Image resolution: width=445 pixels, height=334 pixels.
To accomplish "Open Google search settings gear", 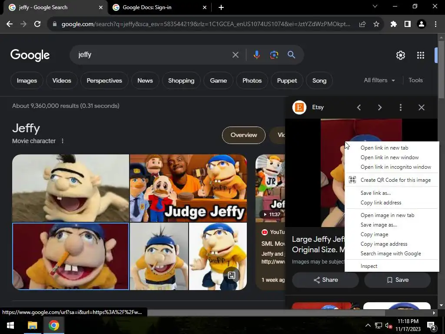I will pyautogui.click(x=400, y=55).
